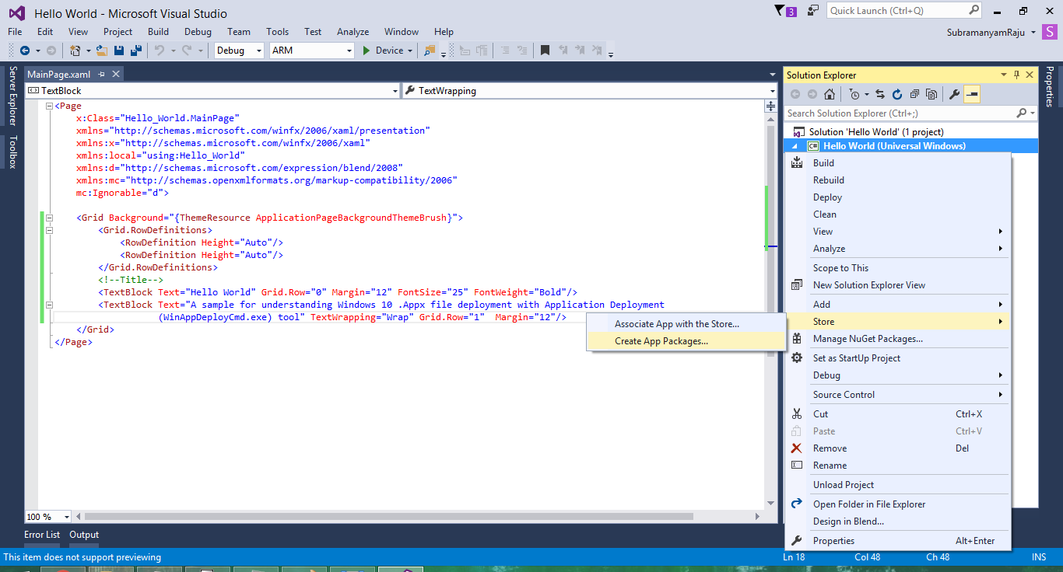Click the New Project toolbar icon
1063x572 pixels.
click(x=74, y=50)
